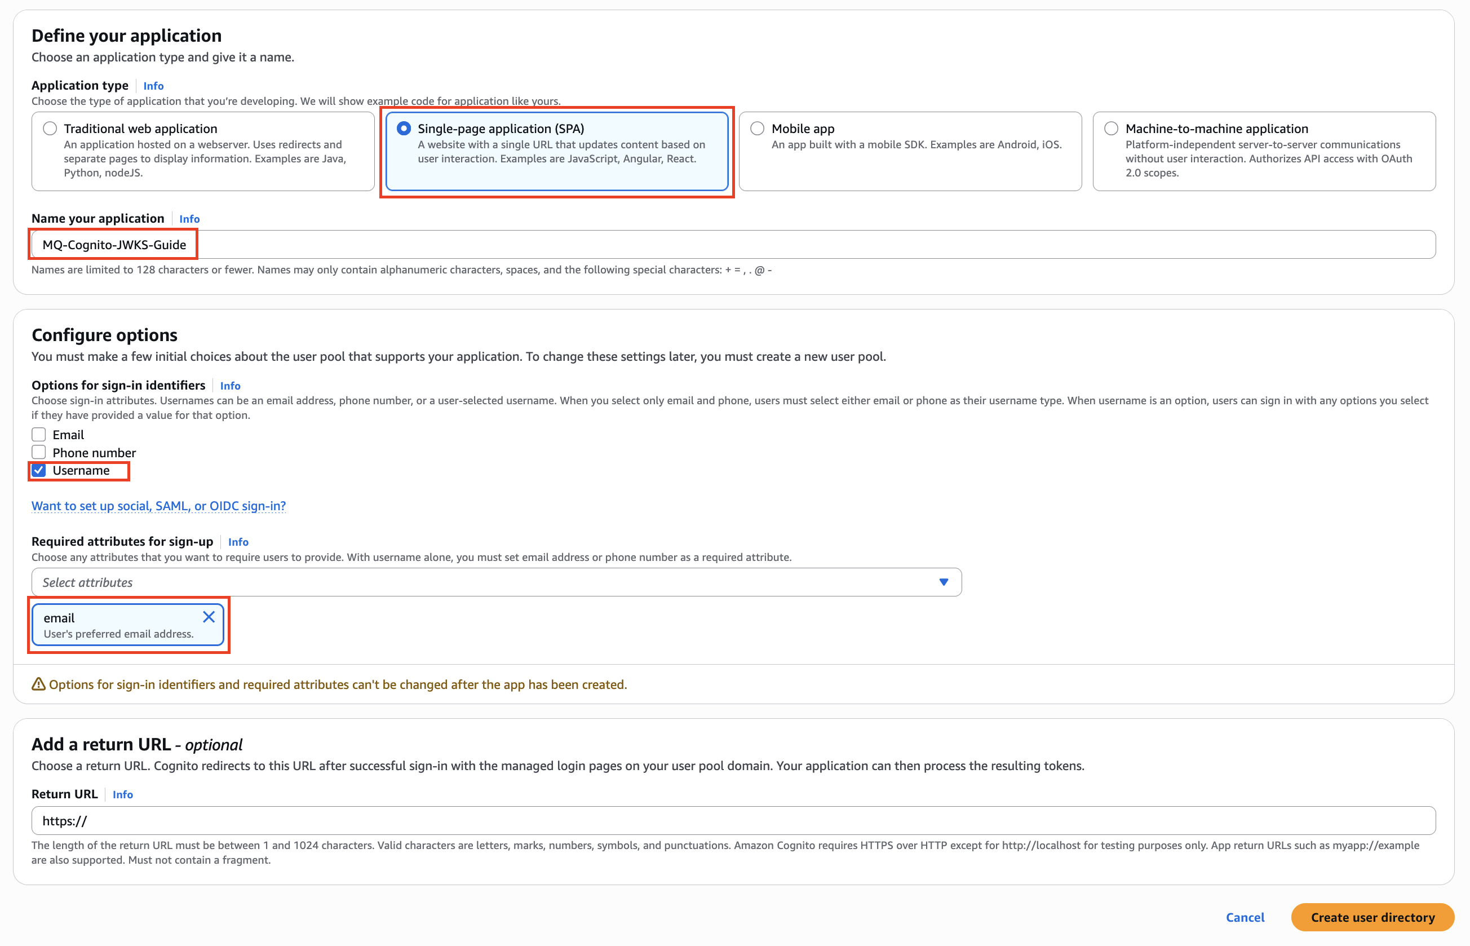
Task: Click the application name input field
Action: tap(733, 245)
